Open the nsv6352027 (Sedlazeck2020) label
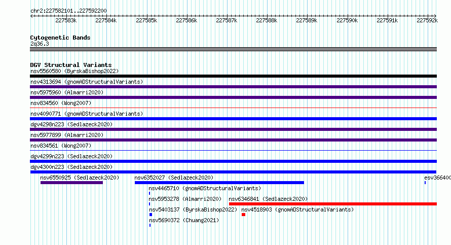 (174, 178)
